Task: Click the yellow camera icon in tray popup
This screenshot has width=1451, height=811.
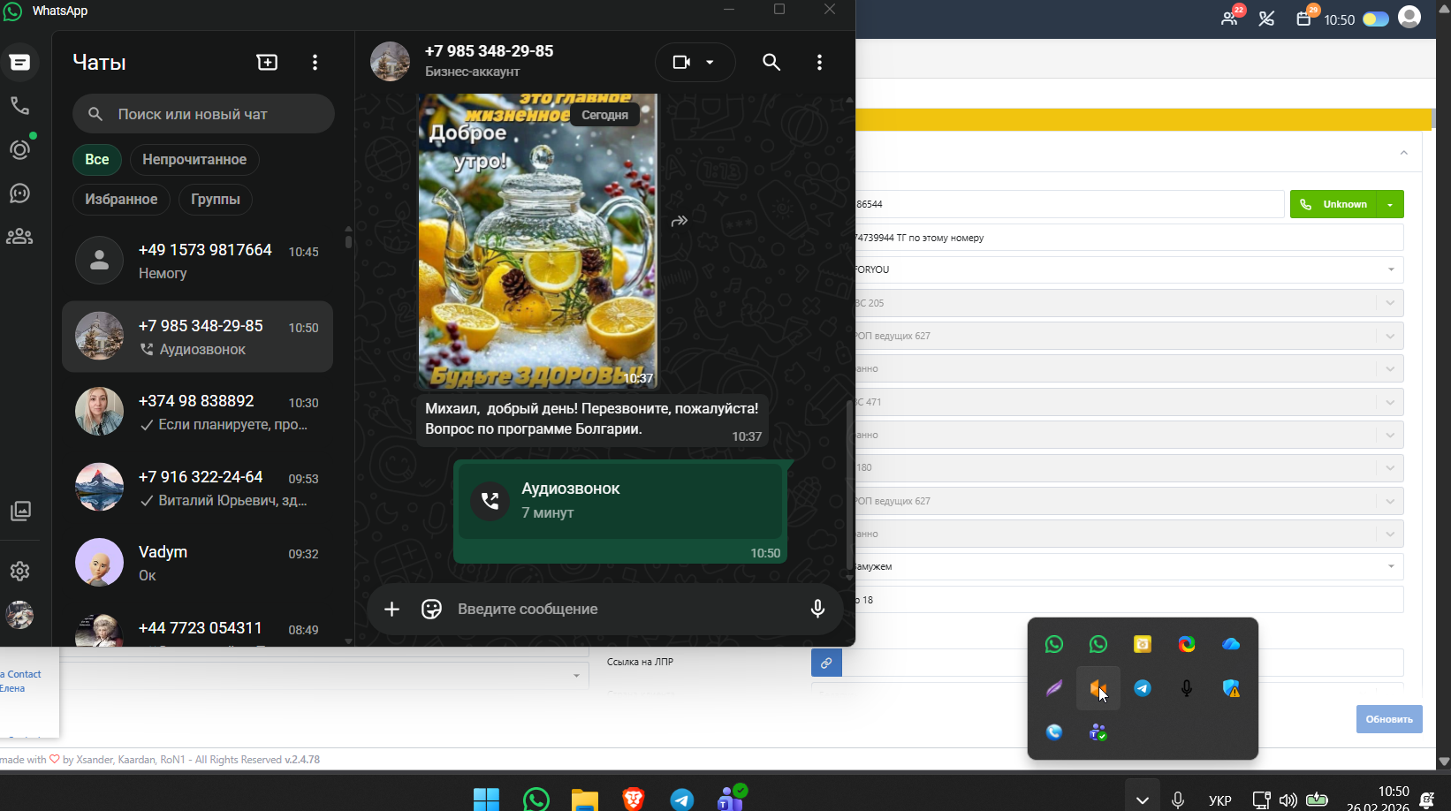Action: (1143, 644)
